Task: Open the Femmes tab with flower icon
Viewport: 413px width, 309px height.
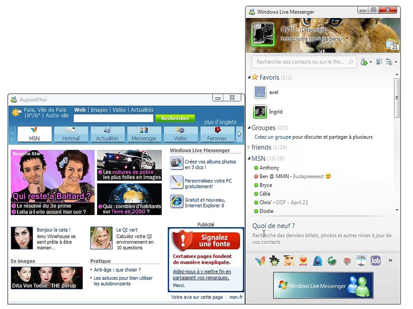Action: (217, 134)
